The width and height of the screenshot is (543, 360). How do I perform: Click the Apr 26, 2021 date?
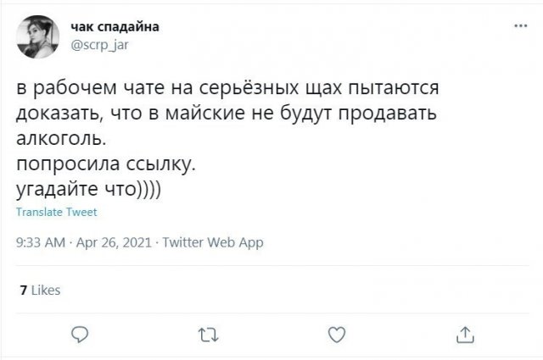point(114,242)
